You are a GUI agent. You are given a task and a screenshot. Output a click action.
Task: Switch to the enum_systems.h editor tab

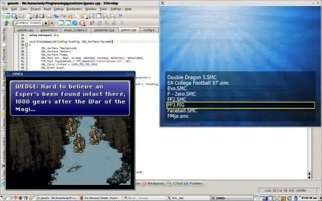(x=75, y=30)
